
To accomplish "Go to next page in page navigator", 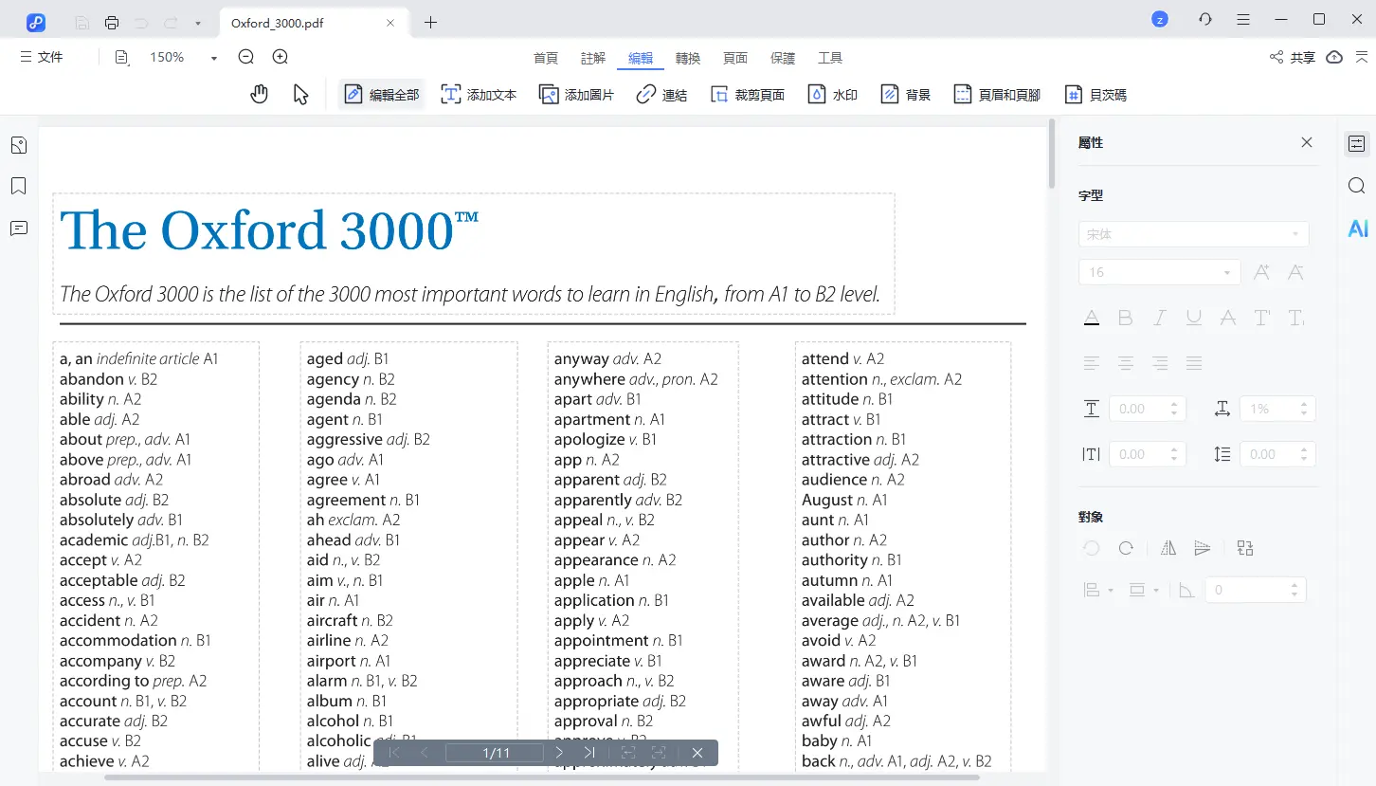I will click(559, 753).
